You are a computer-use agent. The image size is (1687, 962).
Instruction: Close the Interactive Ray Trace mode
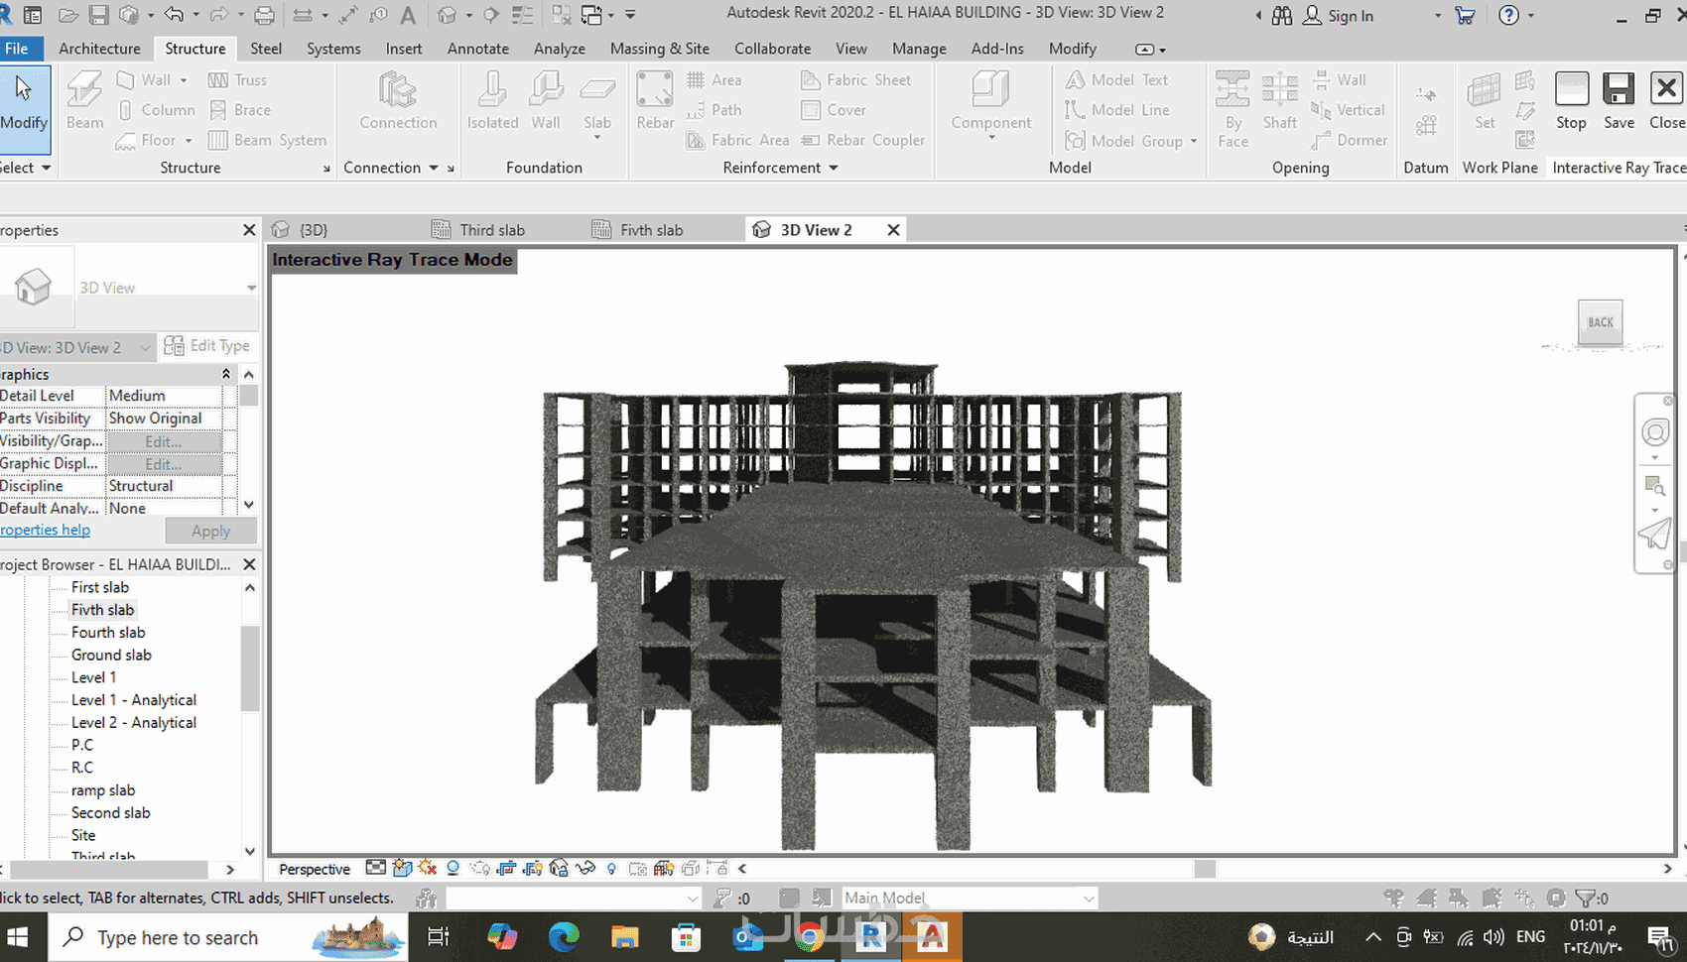coord(1666,101)
